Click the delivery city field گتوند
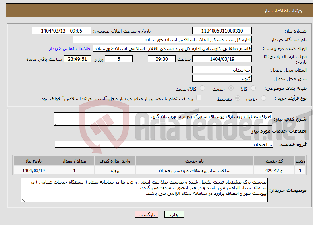 tap(222, 78)
